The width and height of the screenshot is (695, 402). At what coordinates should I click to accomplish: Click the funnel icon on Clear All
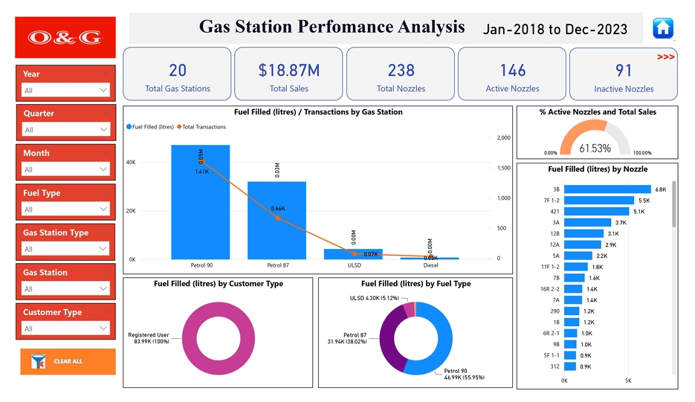point(38,362)
